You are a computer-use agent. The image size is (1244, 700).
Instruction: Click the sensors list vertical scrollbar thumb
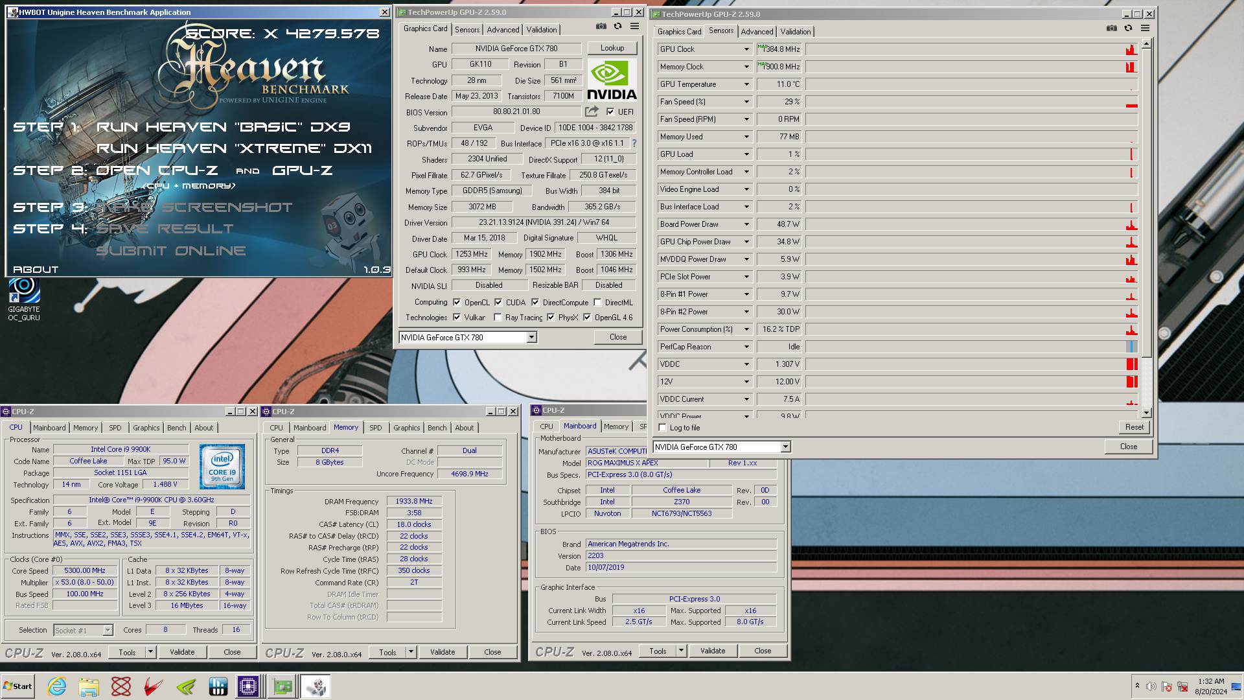1146,204
